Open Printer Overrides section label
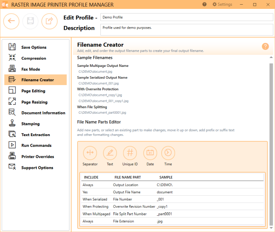275x232 pixels. [38, 157]
